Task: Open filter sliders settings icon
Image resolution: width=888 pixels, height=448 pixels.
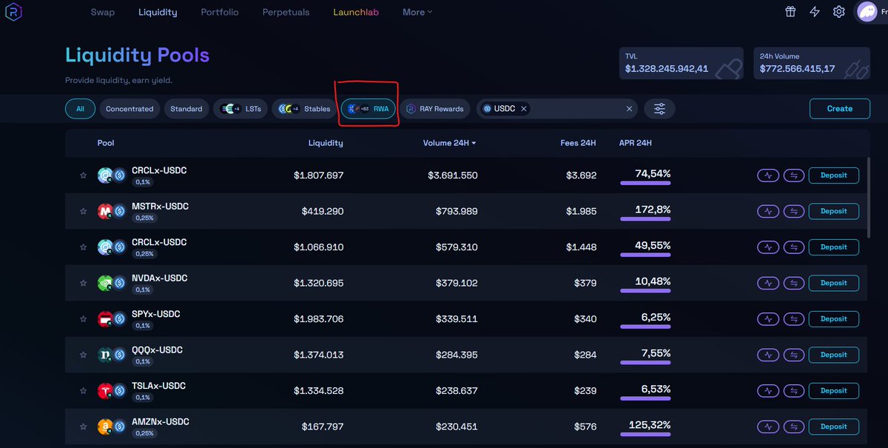Action: (x=659, y=109)
